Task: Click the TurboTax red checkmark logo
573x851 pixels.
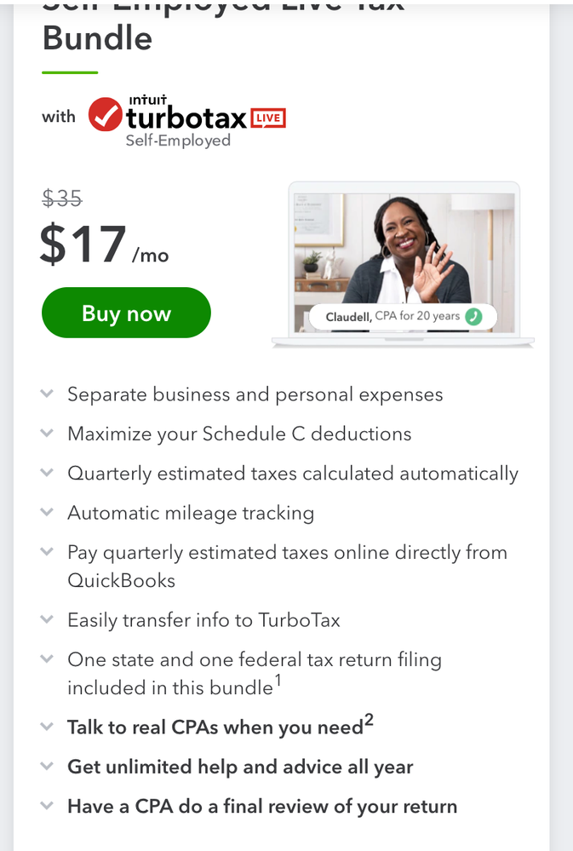Action: (105, 115)
